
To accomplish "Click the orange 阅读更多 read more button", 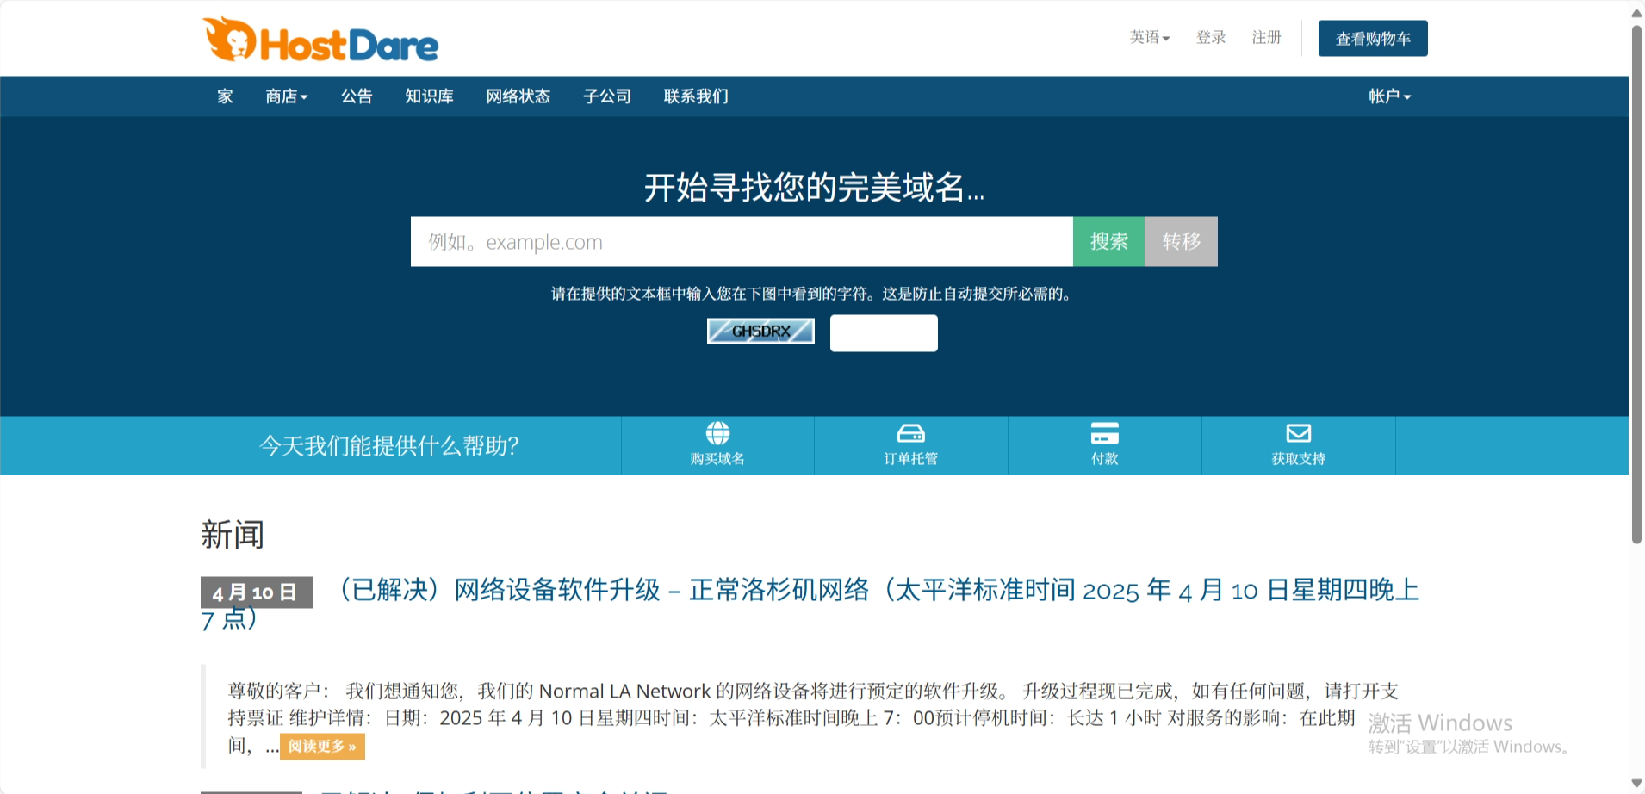I will pos(322,747).
